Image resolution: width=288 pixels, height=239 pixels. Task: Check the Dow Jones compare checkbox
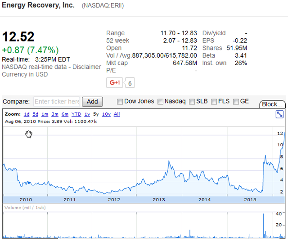click(120, 102)
